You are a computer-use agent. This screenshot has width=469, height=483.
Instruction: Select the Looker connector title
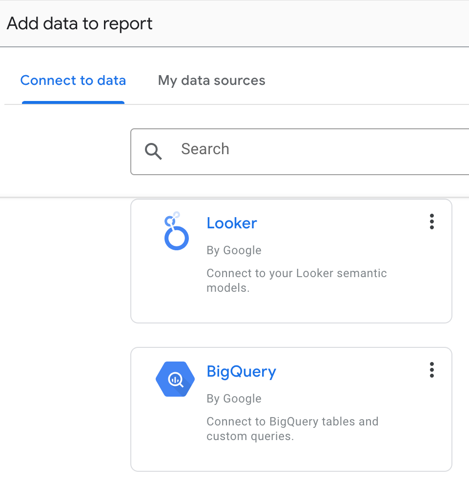click(232, 223)
